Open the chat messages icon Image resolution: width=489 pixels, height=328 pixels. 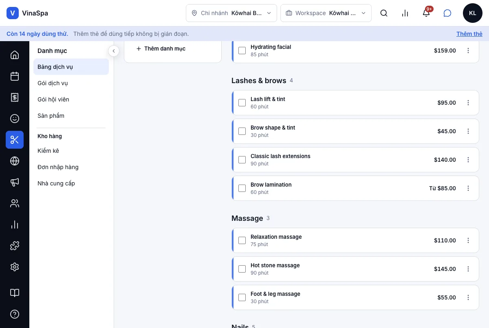(447, 13)
